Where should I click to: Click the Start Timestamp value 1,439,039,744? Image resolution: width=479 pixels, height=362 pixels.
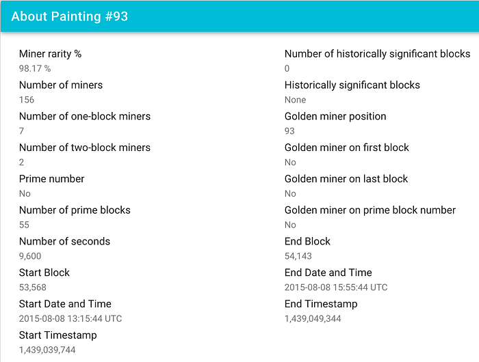pos(47,350)
